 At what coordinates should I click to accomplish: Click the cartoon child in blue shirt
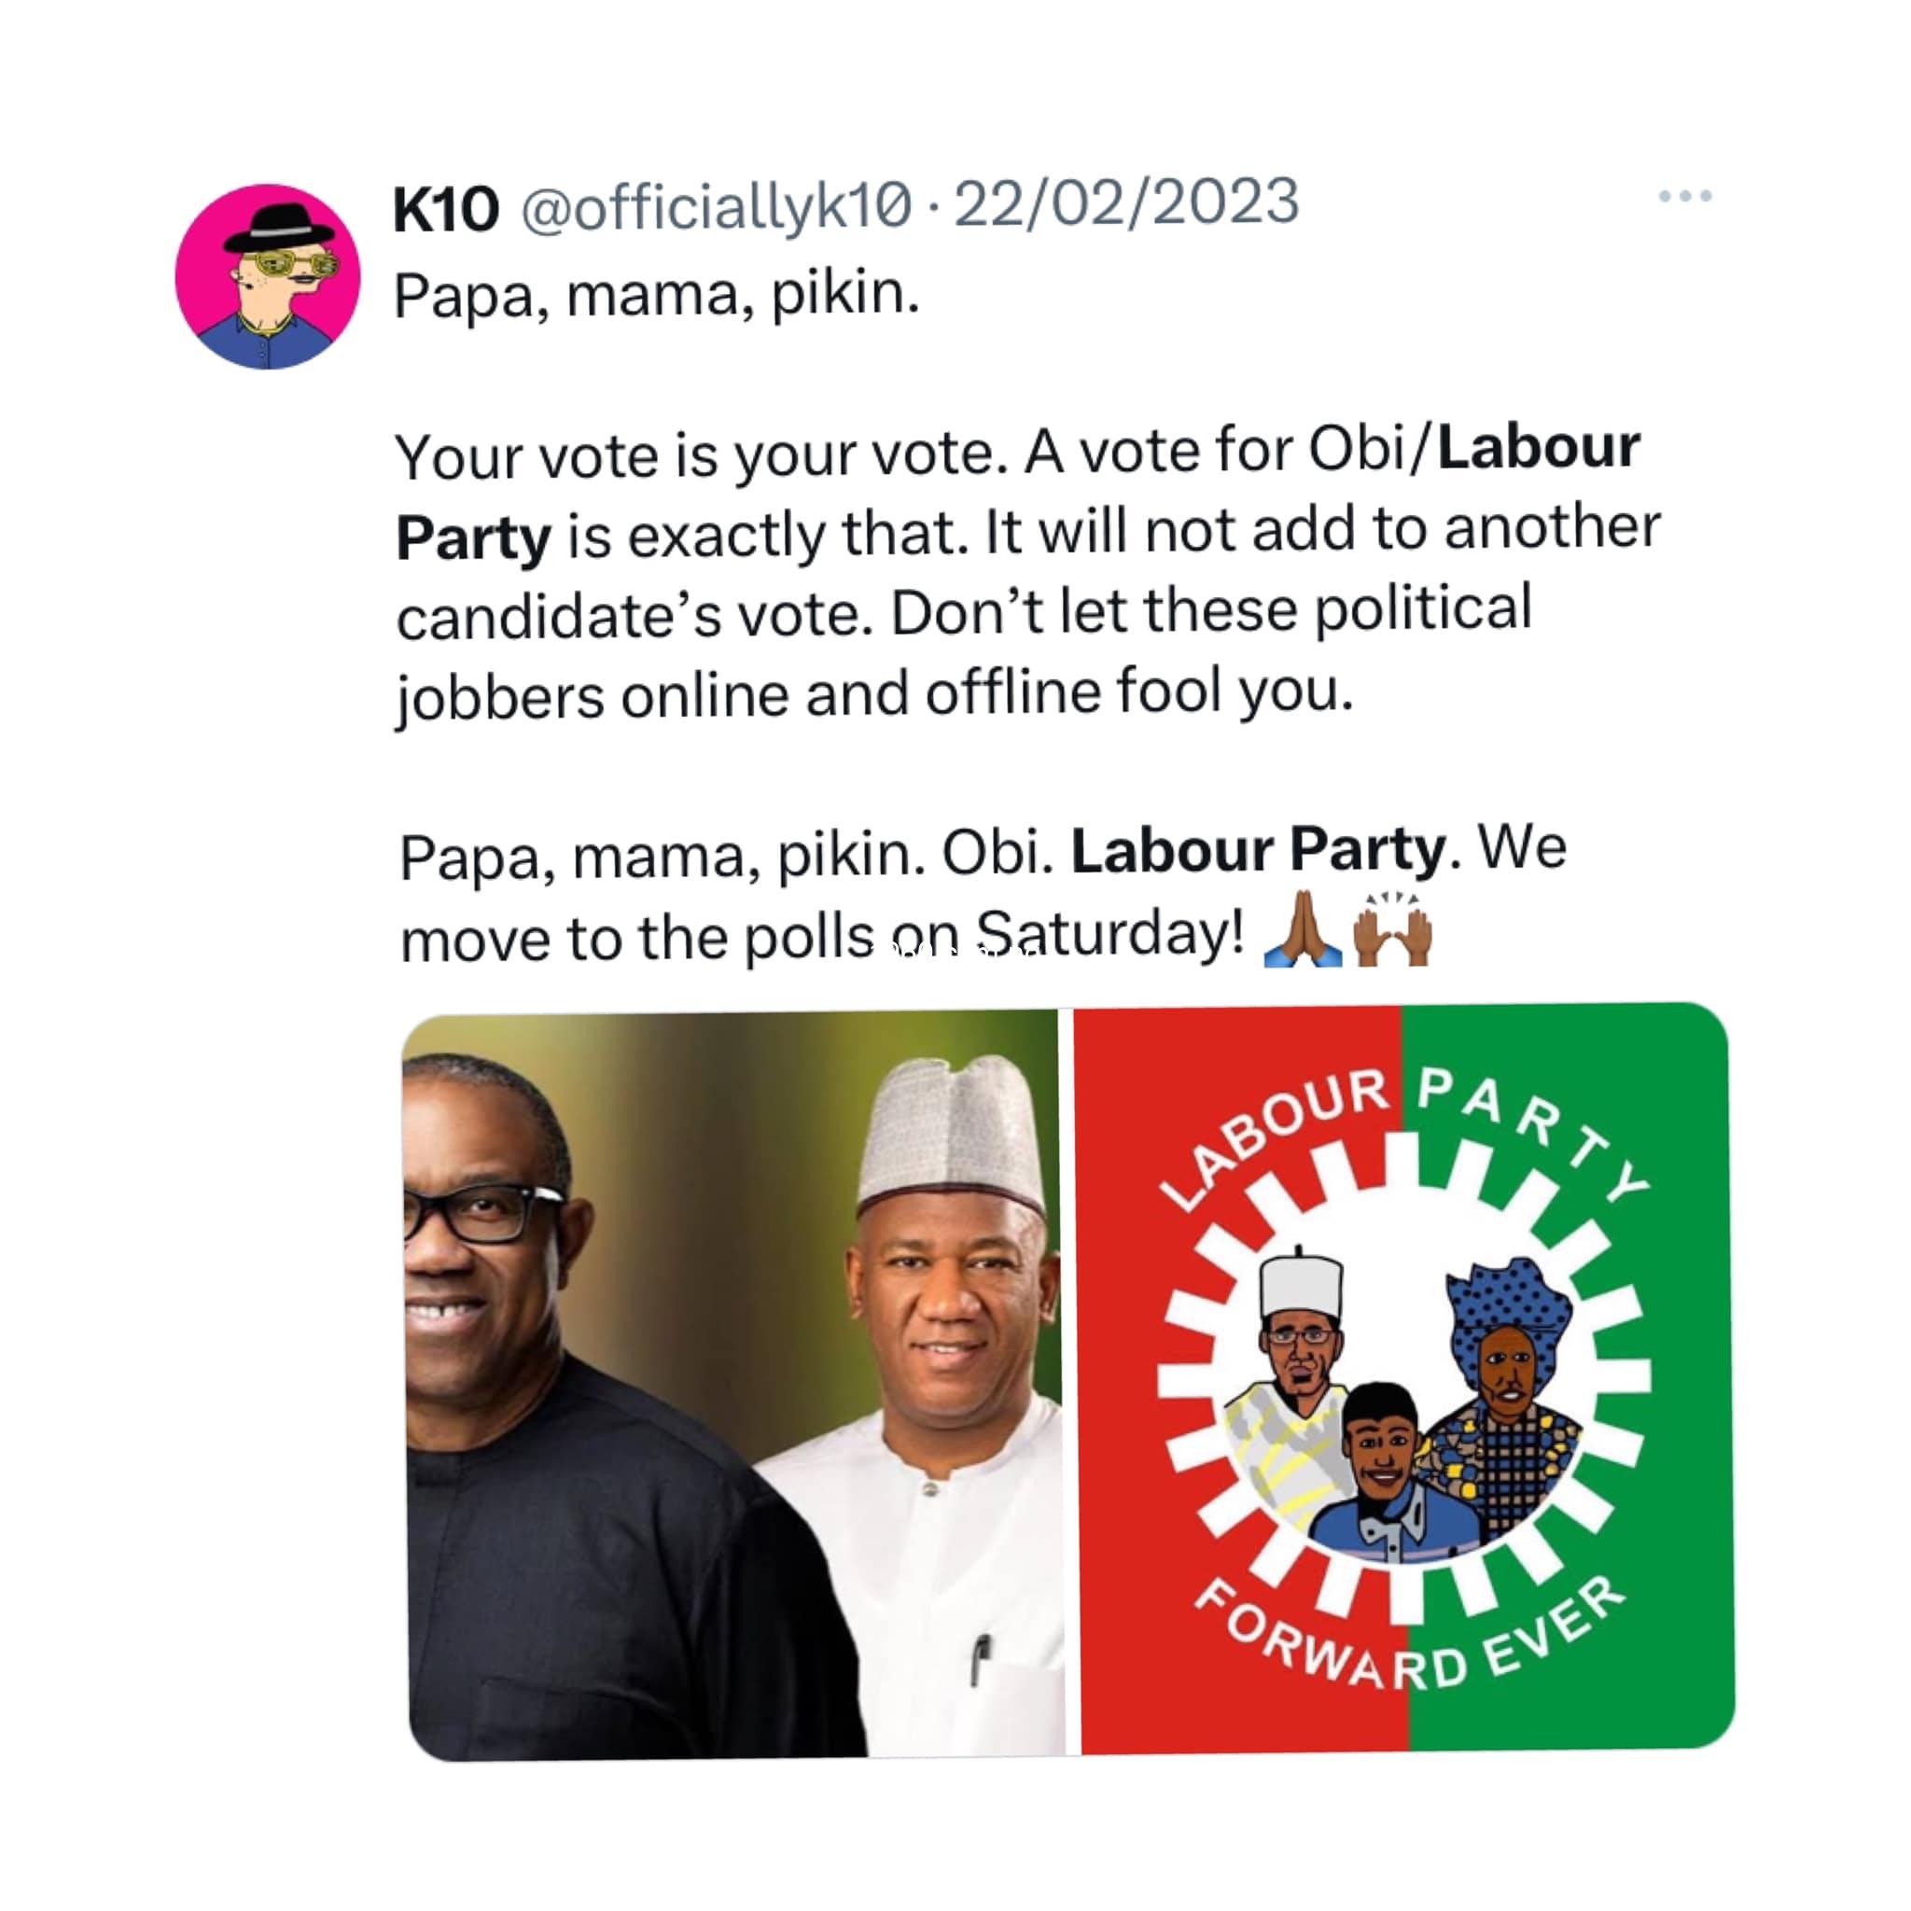(x=1389, y=1484)
